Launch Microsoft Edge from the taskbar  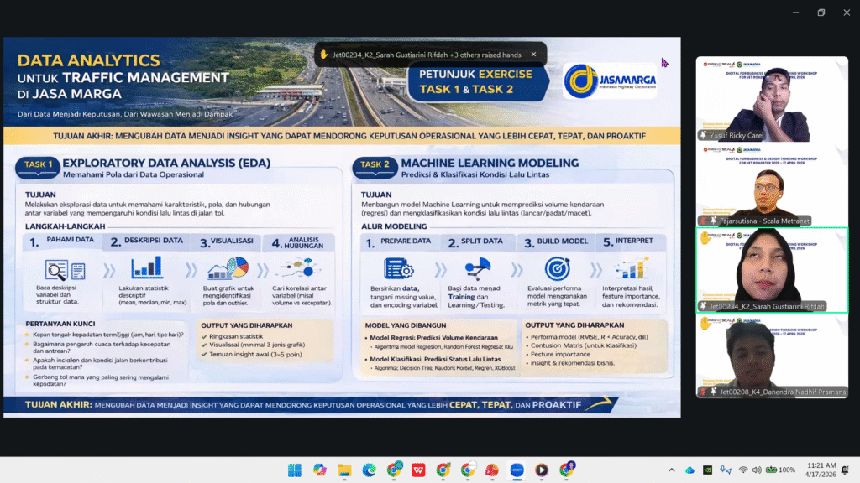point(370,470)
